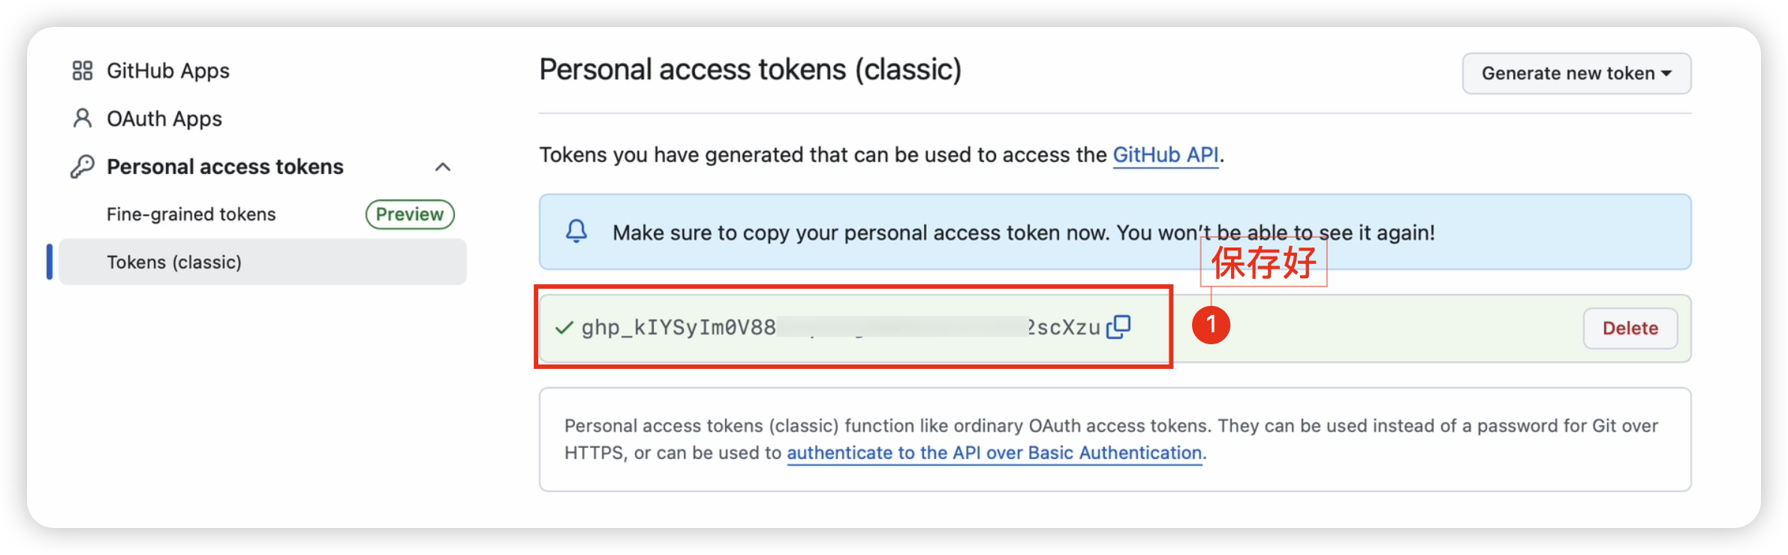This screenshot has width=1788, height=555.
Task: Go to the OAuth Apps page
Action: point(164,118)
